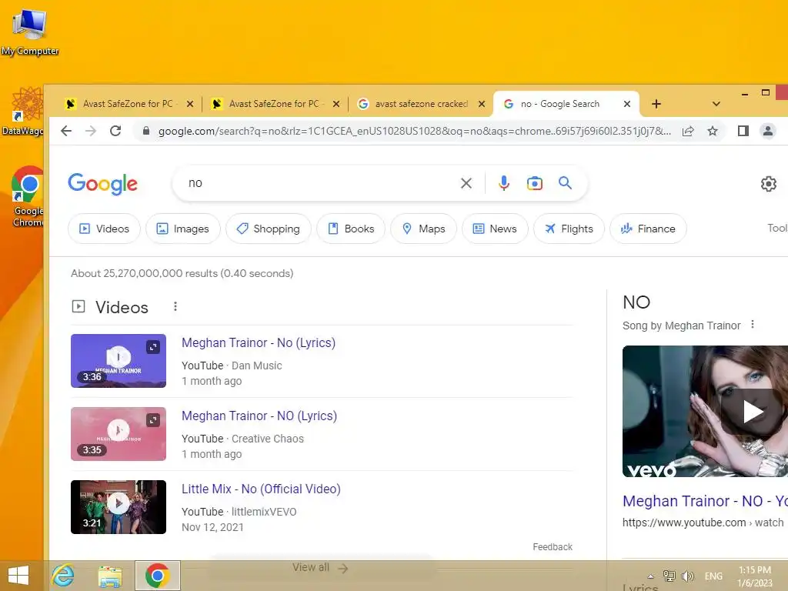Clear the search box with X
This screenshot has width=788, height=591.
pyautogui.click(x=466, y=183)
